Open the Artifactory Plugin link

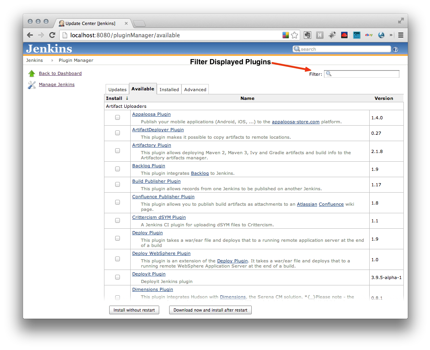click(152, 145)
